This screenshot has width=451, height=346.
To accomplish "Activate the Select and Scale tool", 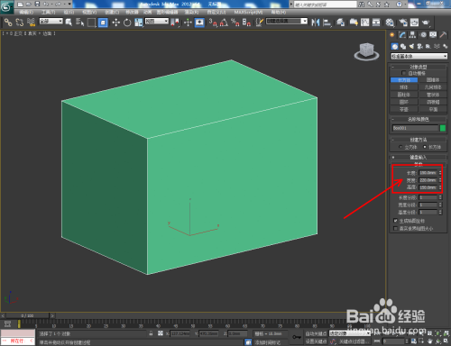I will tap(139, 23).
